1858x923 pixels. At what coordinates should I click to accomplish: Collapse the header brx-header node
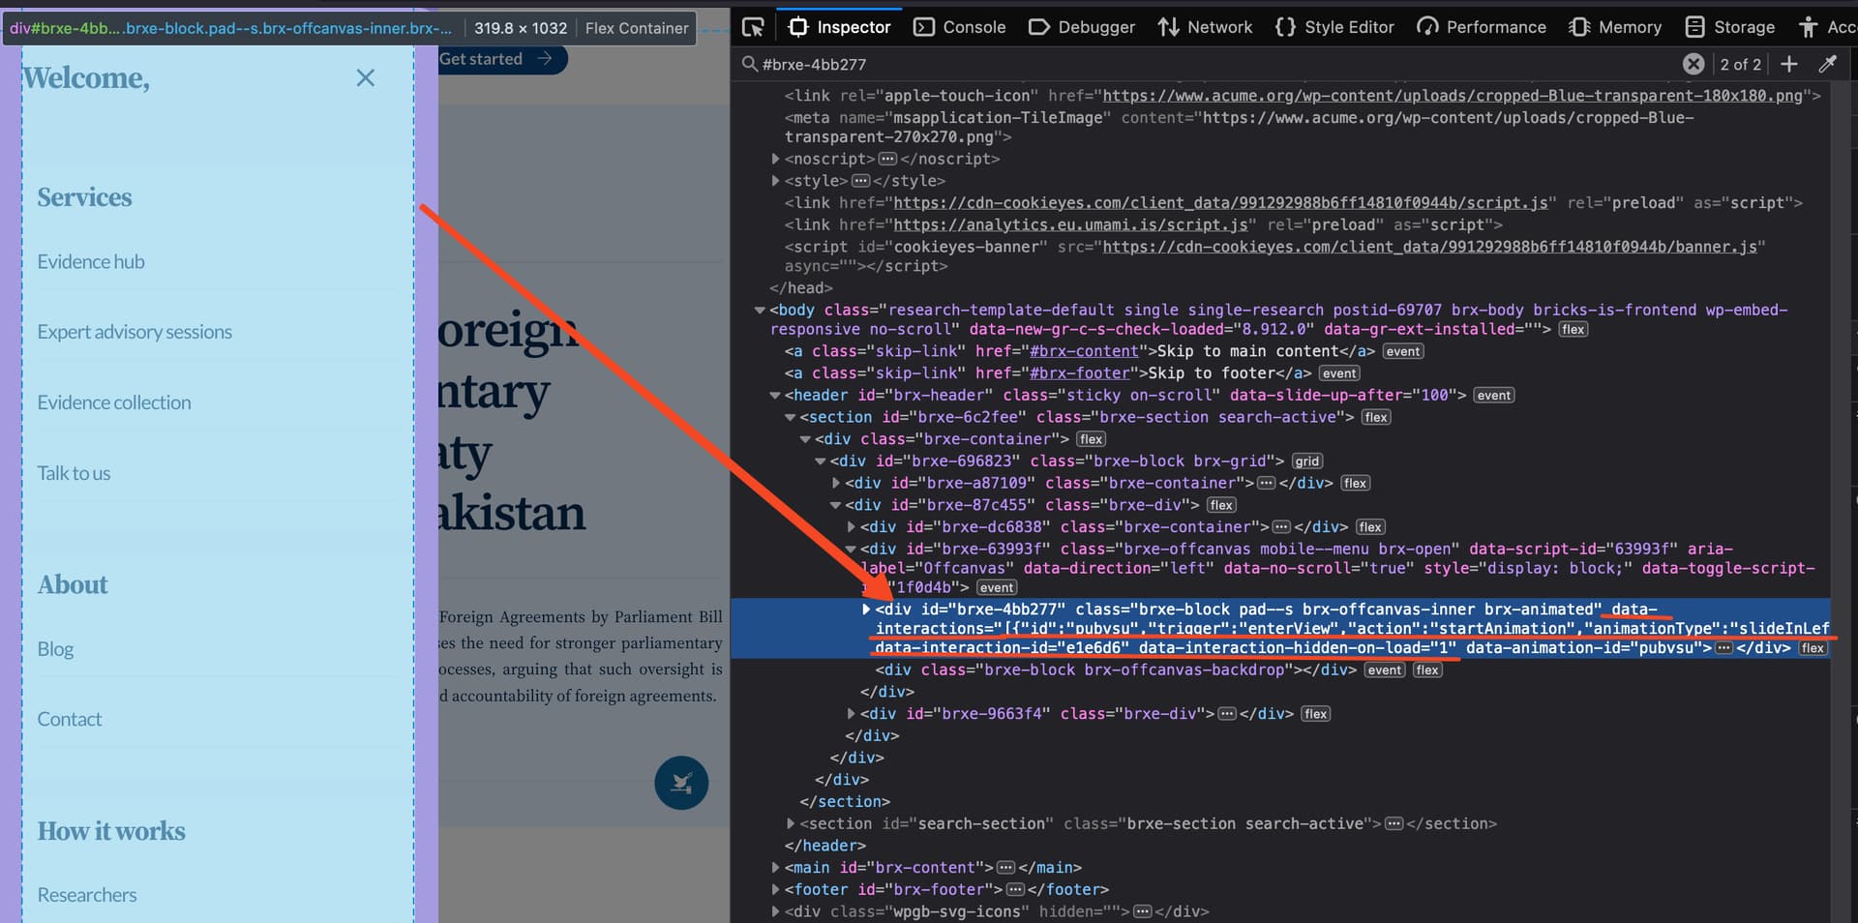click(775, 396)
